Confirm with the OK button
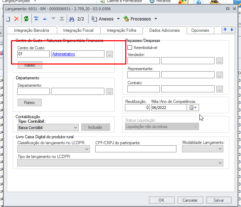 162,200
